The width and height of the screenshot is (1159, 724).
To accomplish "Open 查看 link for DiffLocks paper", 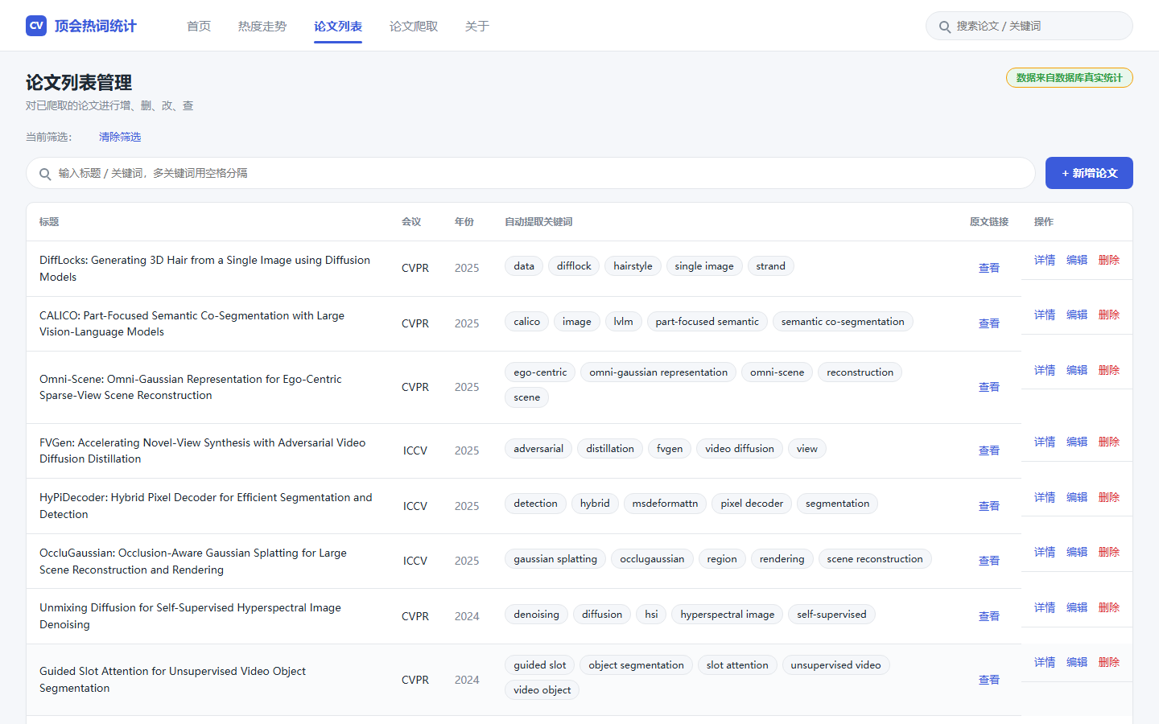I will [989, 268].
